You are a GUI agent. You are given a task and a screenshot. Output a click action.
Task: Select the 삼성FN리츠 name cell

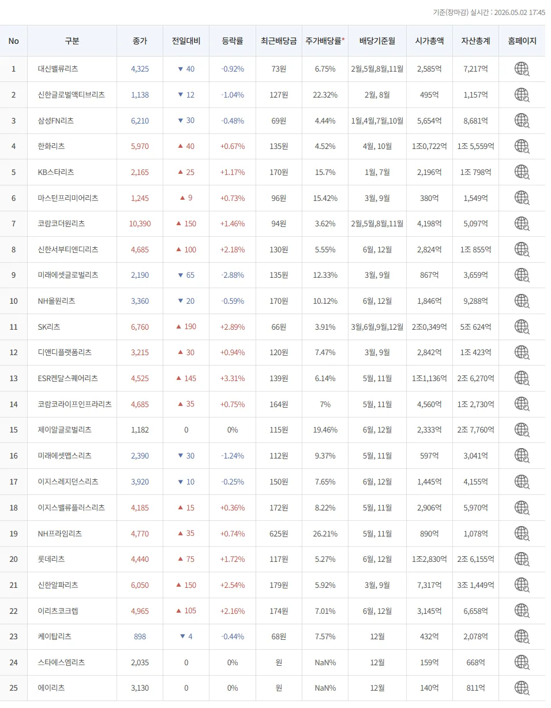tap(72, 121)
